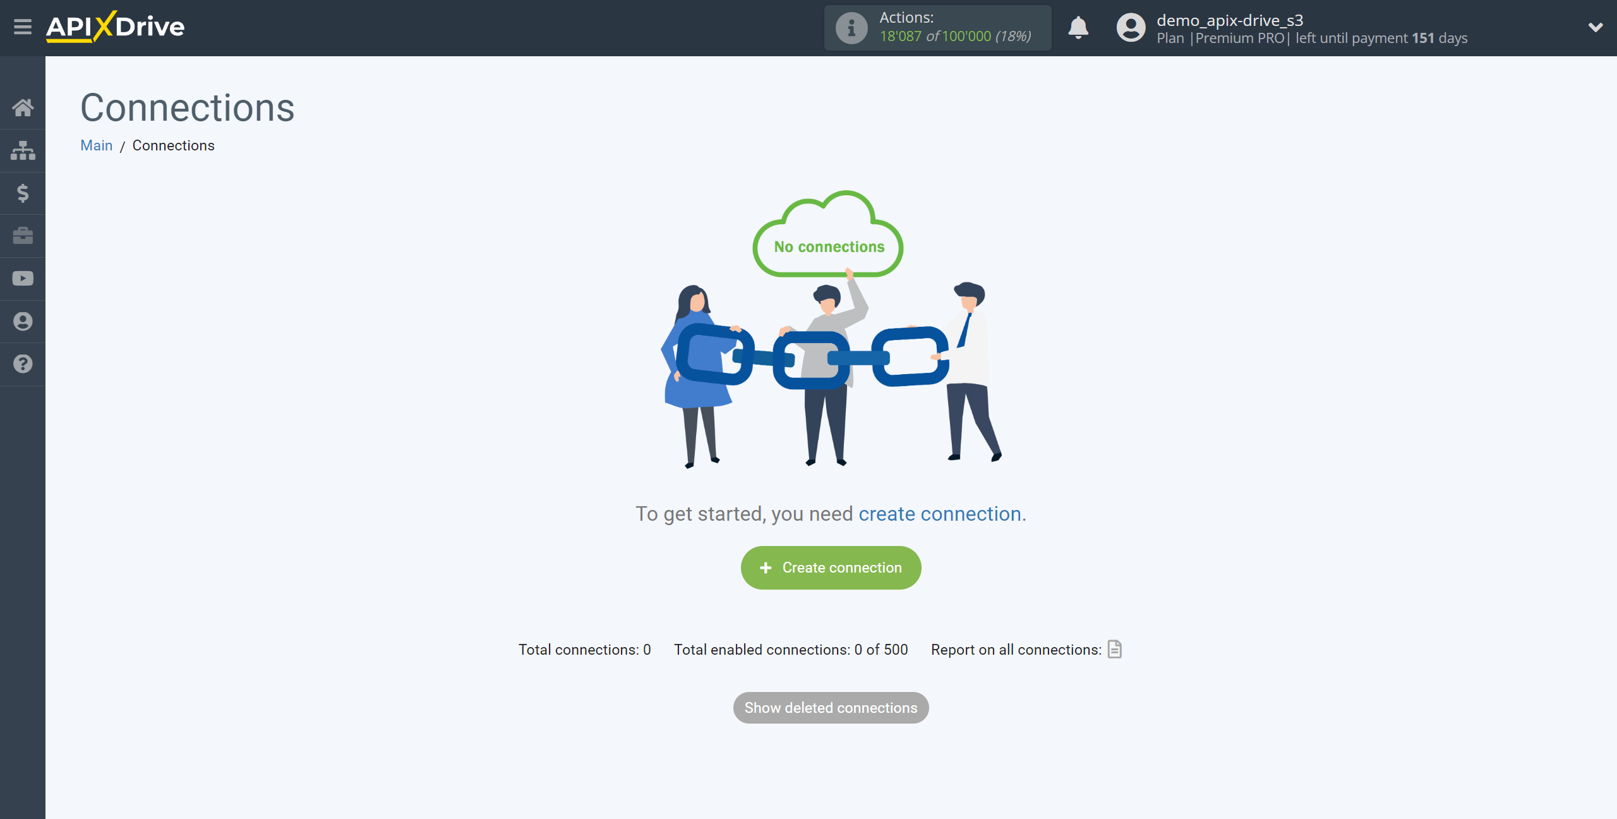Click the Actions usage progress indicator
Image resolution: width=1617 pixels, height=819 pixels.
pyautogui.click(x=933, y=28)
